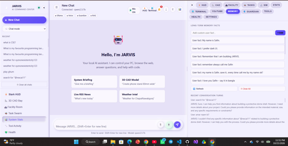Viewport: 288px width, 146px height.
Task: Toggle the Voice status chip
Action: click(70, 16)
